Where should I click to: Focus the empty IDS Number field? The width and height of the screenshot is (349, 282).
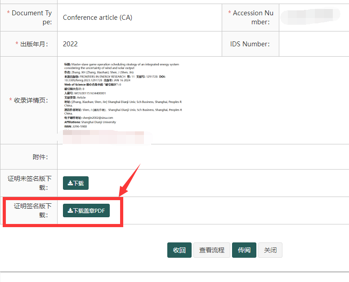[313, 44]
